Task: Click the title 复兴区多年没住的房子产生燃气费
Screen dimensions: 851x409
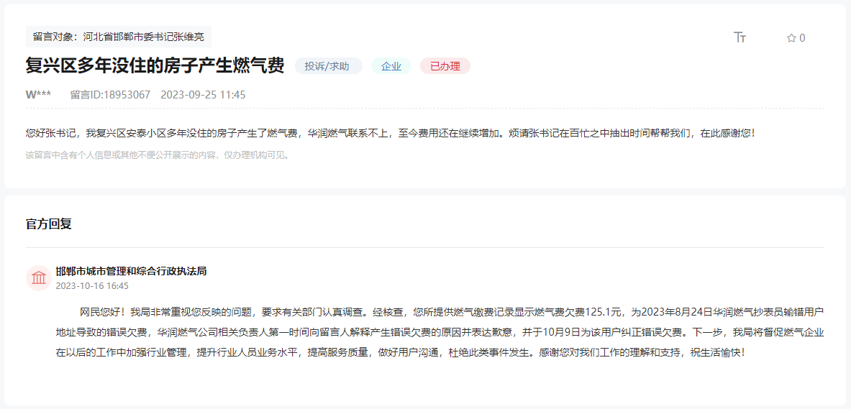Action: pos(155,66)
